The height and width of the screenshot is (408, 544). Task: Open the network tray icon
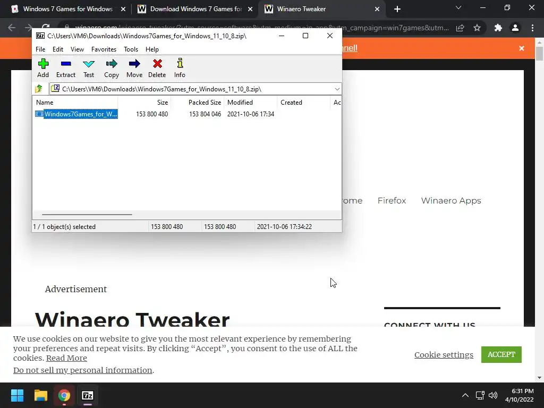coord(480,395)
